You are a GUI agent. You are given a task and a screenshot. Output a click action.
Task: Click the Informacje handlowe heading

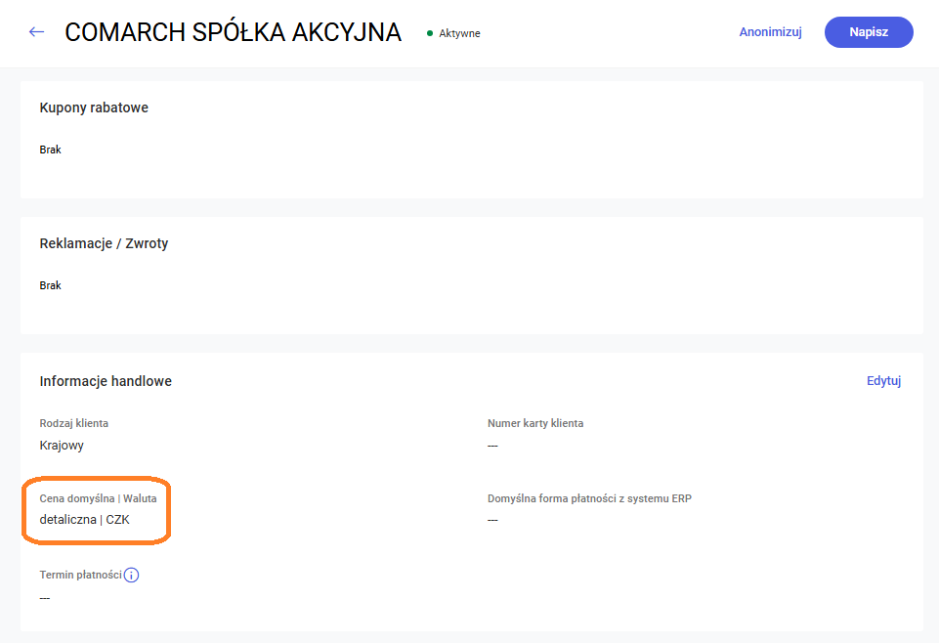tap(106, 381)
